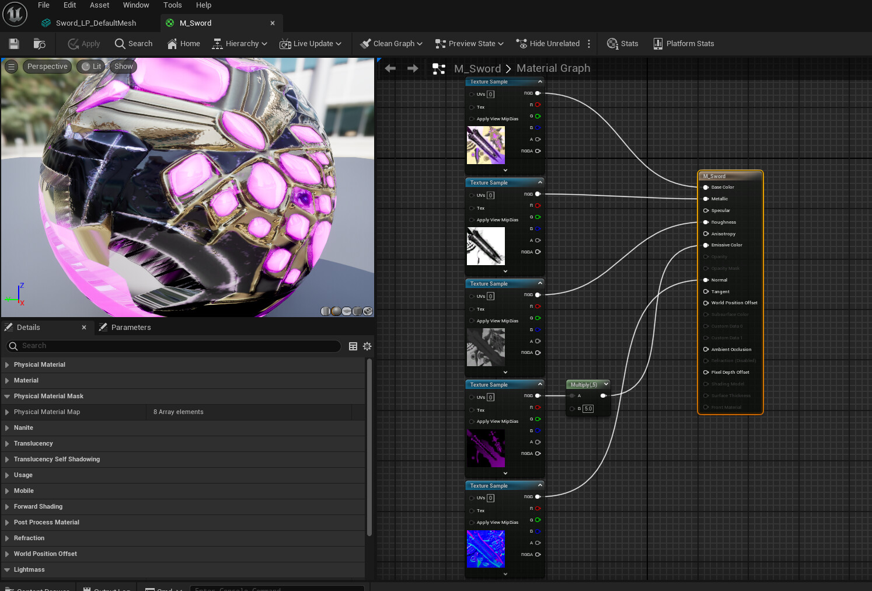Screen dimensions: 872x591
Task: Select the sphere preview mesh shape
Action: click(336, 311)
